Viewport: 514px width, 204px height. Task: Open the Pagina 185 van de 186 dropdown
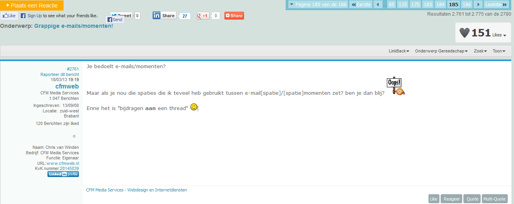point(318,5)
